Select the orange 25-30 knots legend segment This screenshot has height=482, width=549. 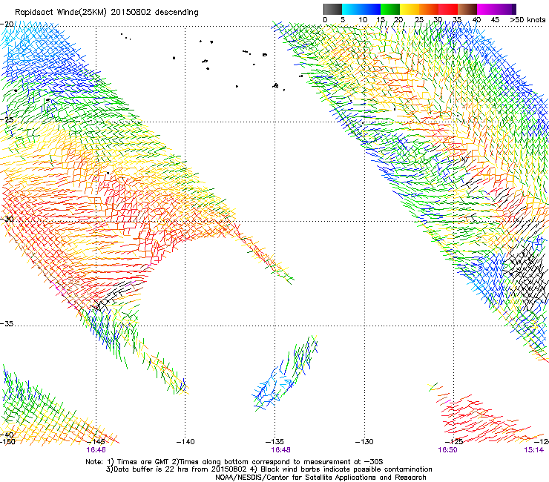tap(429, 9)
